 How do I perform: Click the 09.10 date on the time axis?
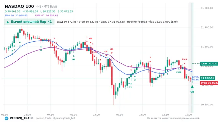click(120, 115)
